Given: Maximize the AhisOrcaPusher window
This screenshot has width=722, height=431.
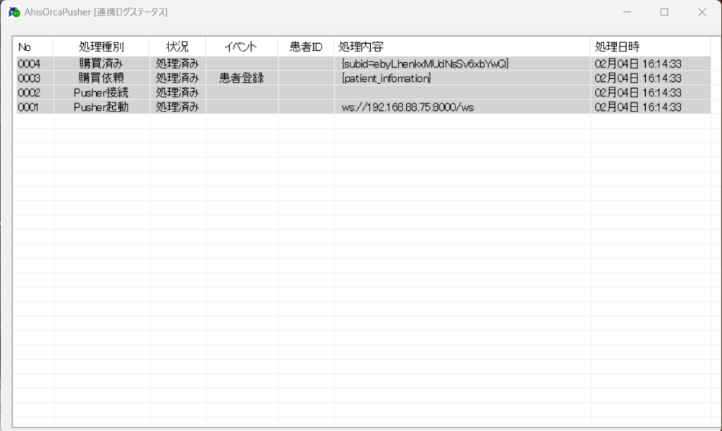Looking at the screenshot, I should [664, 12].
